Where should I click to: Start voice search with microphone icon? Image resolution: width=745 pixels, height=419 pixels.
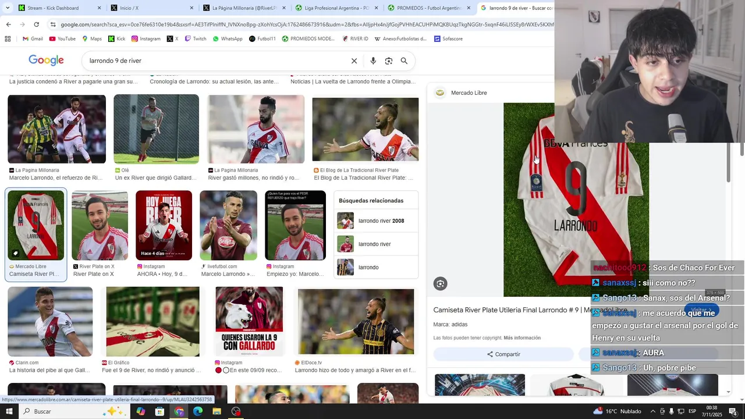tap(373, 61)
